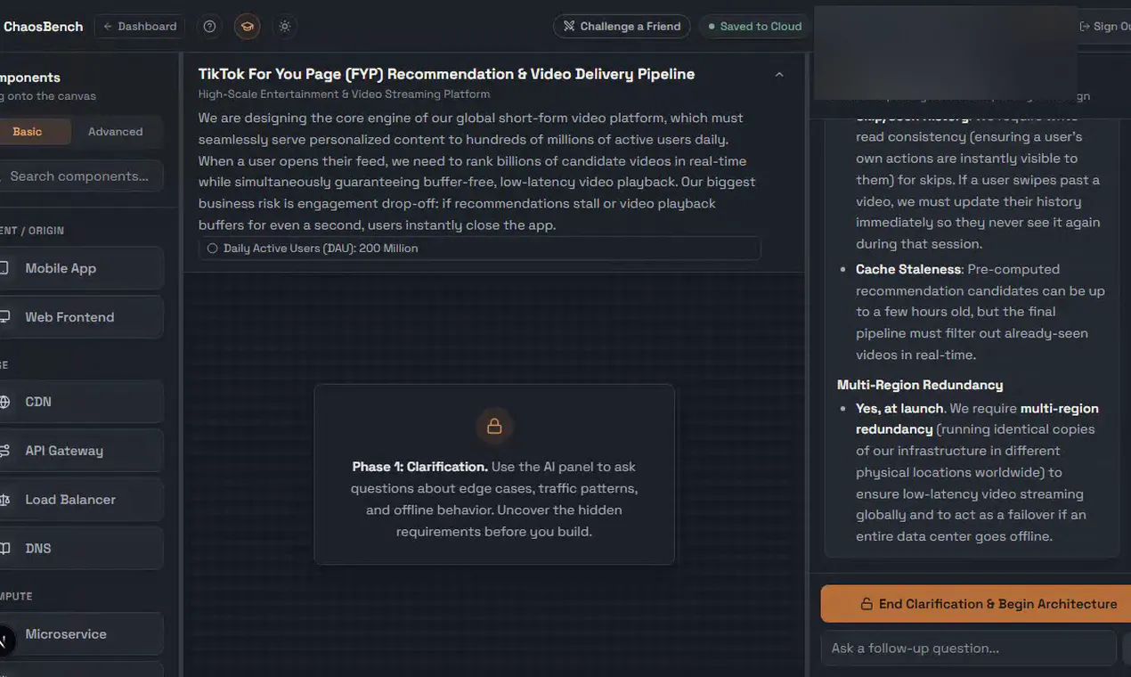
Task: Select the Microservice component
Action: coord(80,634)
